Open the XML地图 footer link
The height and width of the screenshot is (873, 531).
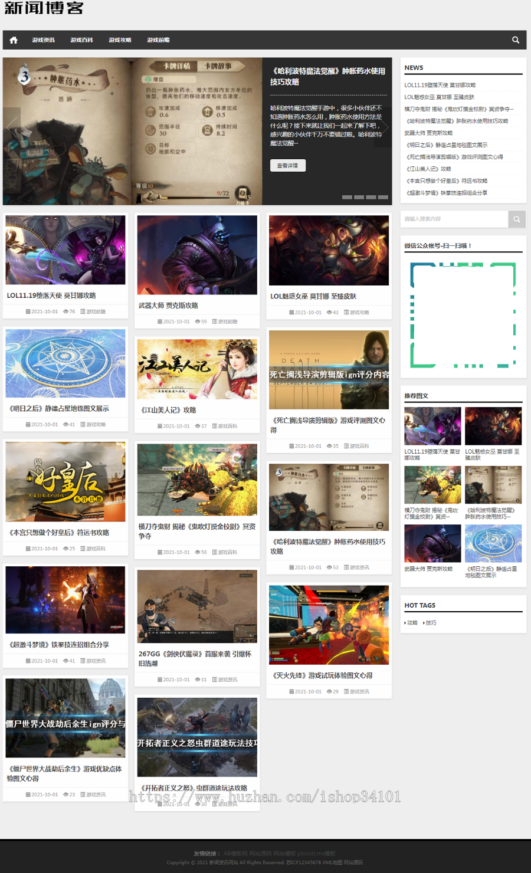click(x=332, y=862)
